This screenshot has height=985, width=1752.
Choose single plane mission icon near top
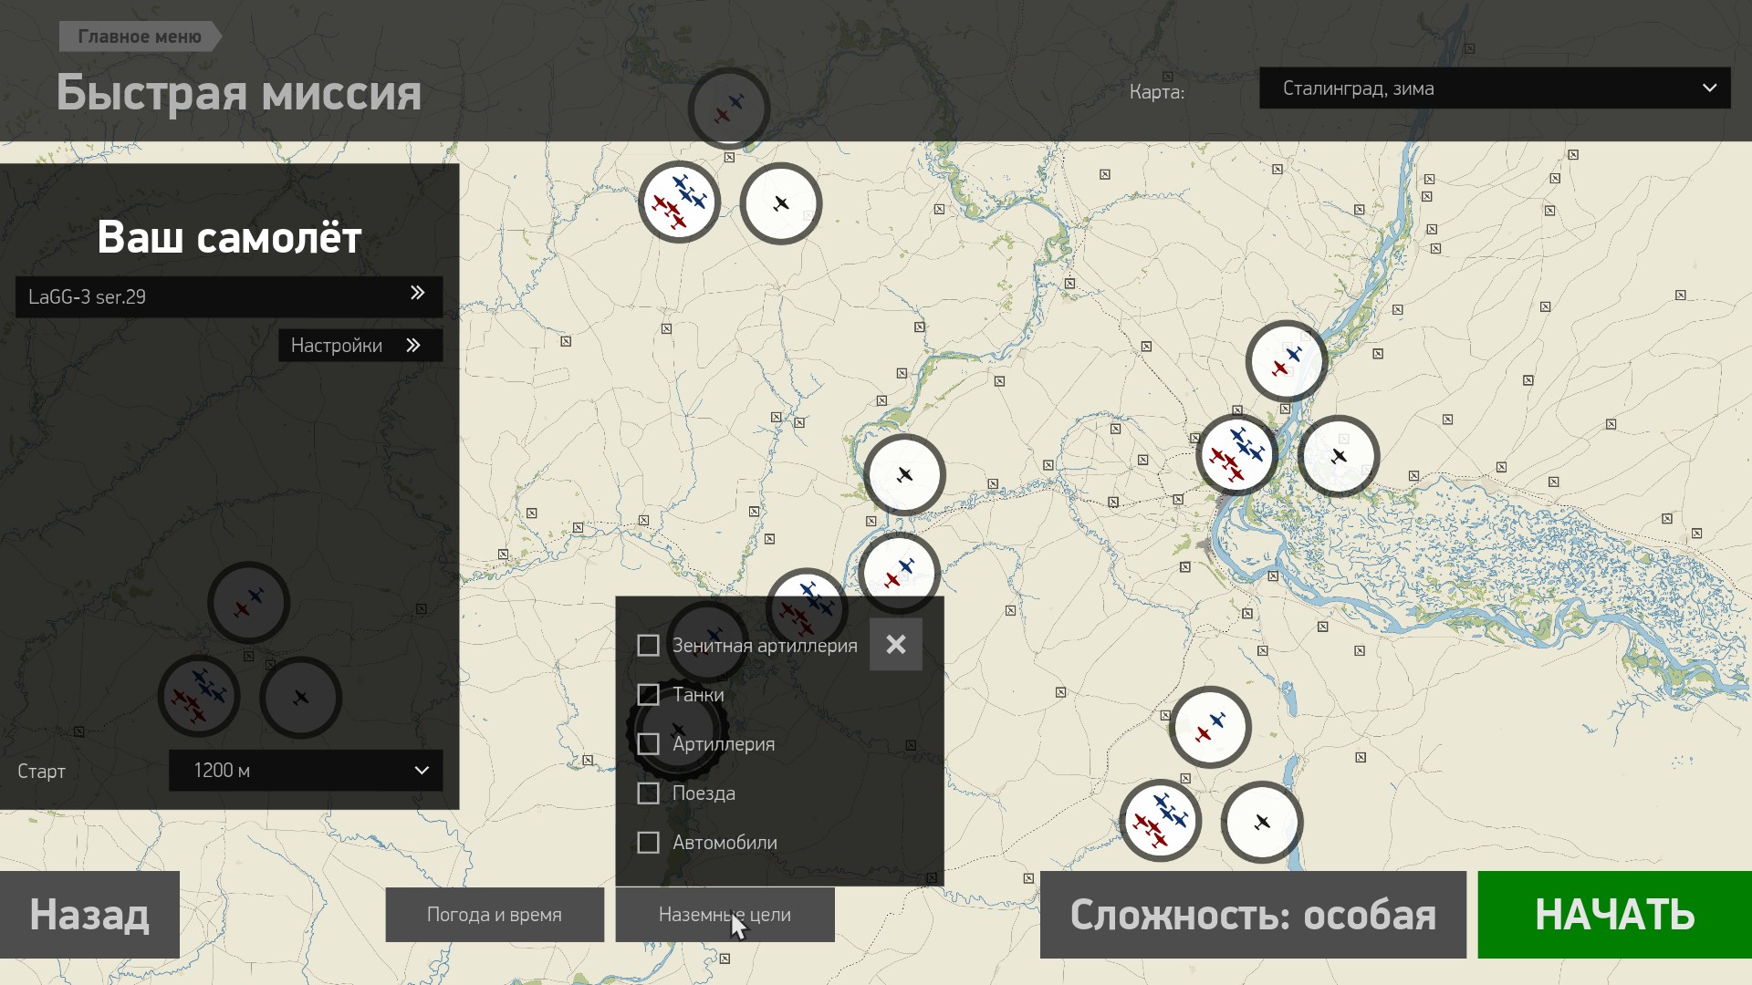781,203
